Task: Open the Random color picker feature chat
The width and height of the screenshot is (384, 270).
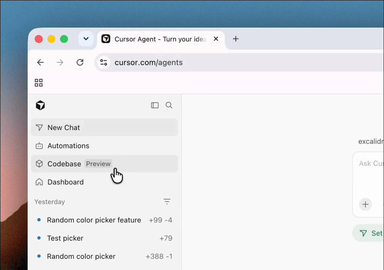Action: [104, 220]
